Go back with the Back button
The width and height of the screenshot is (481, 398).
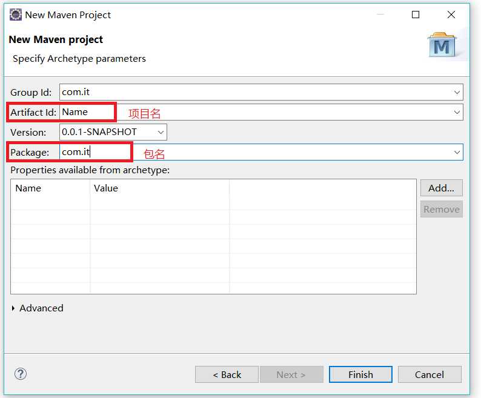point(227,374)
